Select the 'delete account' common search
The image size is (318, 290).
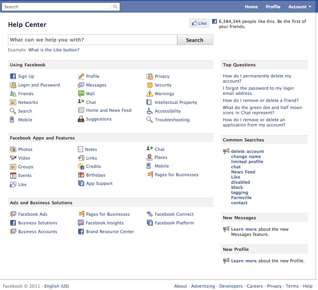[x=247, y=151]
